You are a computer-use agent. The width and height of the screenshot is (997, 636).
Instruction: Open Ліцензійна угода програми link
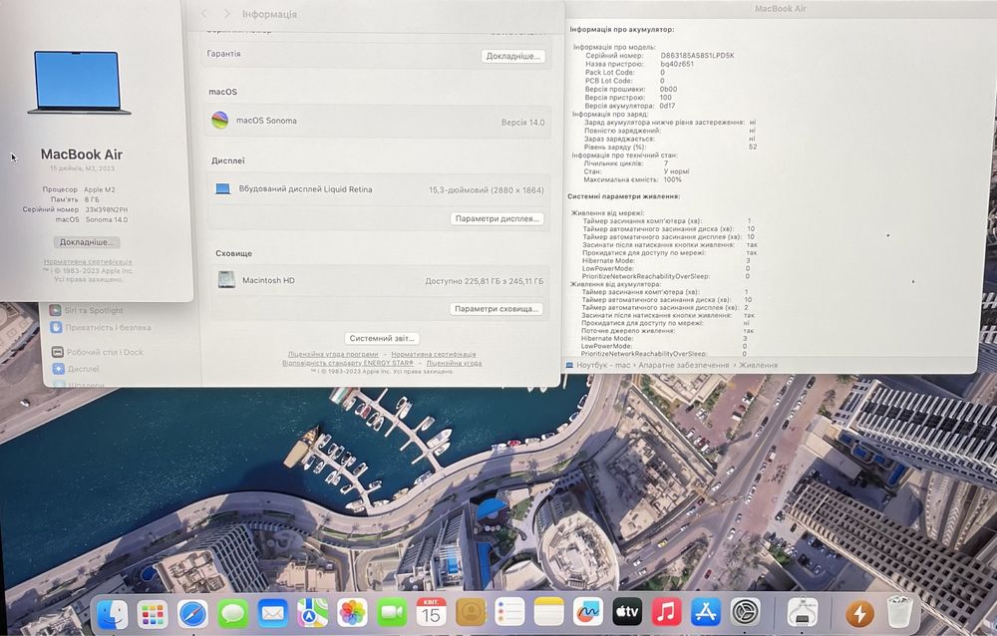click(333, 354)
